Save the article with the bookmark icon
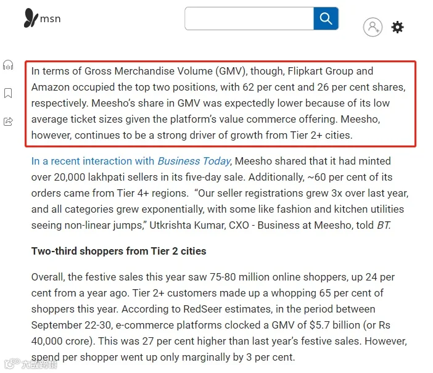433x373 pixels. coord(8,93)
